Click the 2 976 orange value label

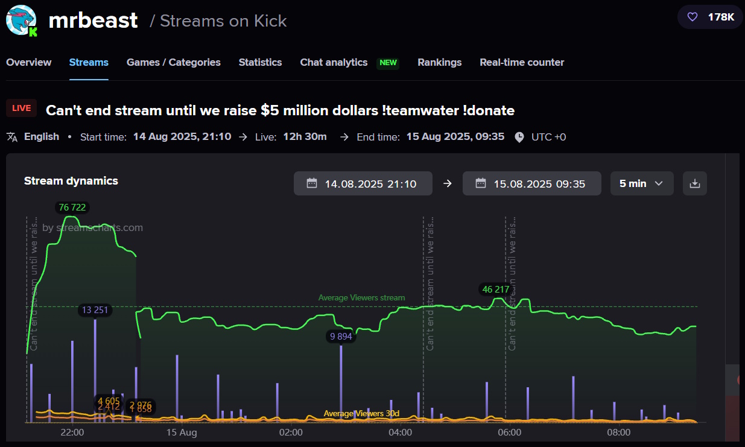(x=141, y=404)
